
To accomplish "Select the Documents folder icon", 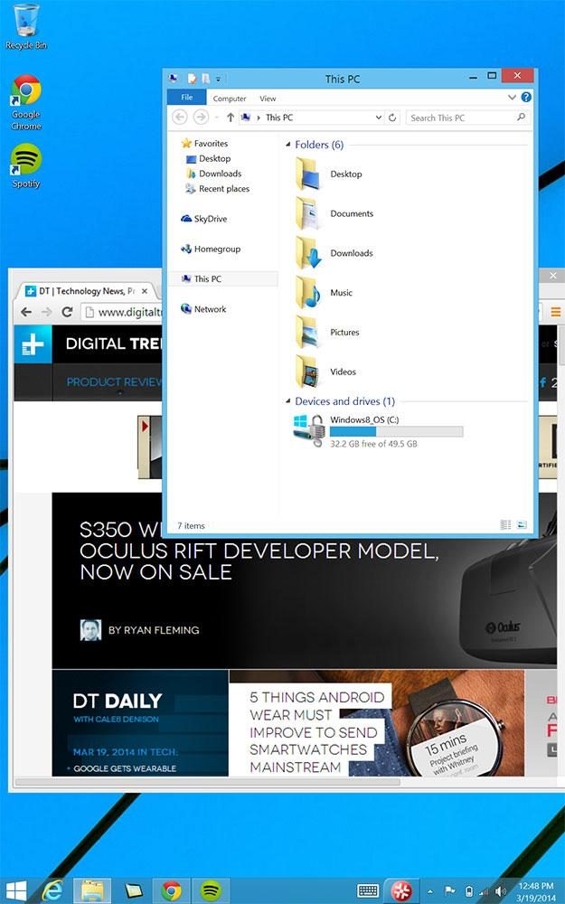I will tap(307, 214).
